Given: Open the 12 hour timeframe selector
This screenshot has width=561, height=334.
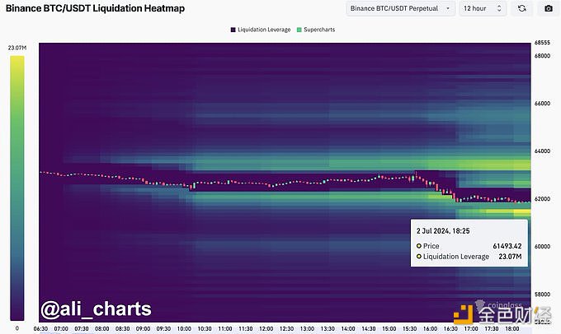Looking at the screenshot, I should coord(483,8).
